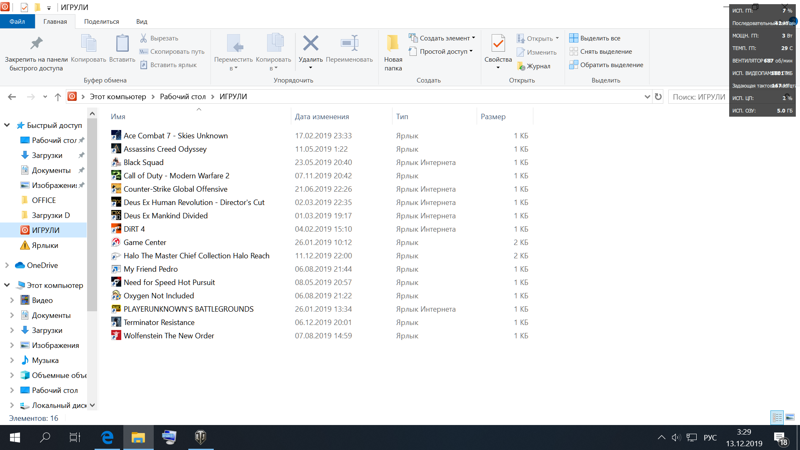This screenshot has height=450, width=800.
Task: Open Microsoft Edge from the taskbar
Action: [x=107, y=437]
